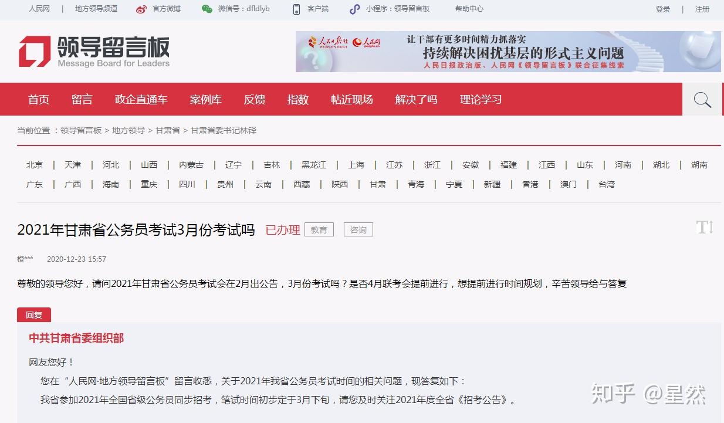
Task: Click the 中共甘肃省委组织部 heading
Action: coord(76,339)
